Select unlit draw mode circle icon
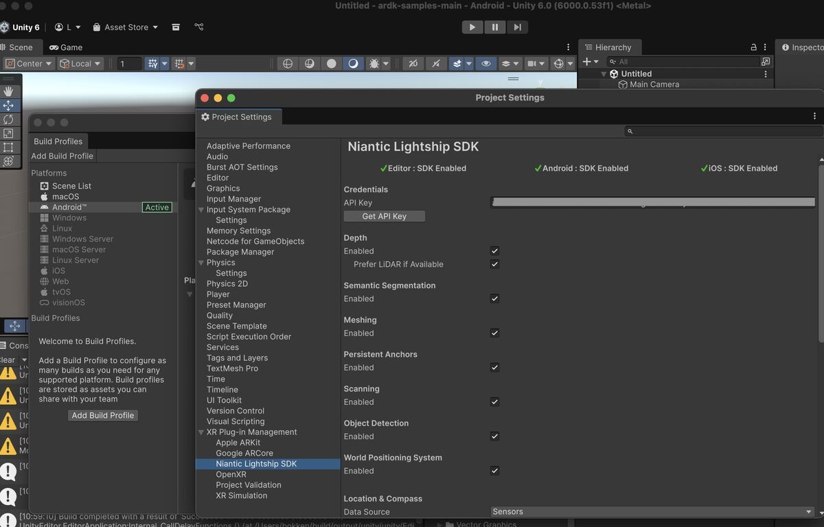Image resolution: width=824 pixels, height=527 pixels. coord(332,63)
